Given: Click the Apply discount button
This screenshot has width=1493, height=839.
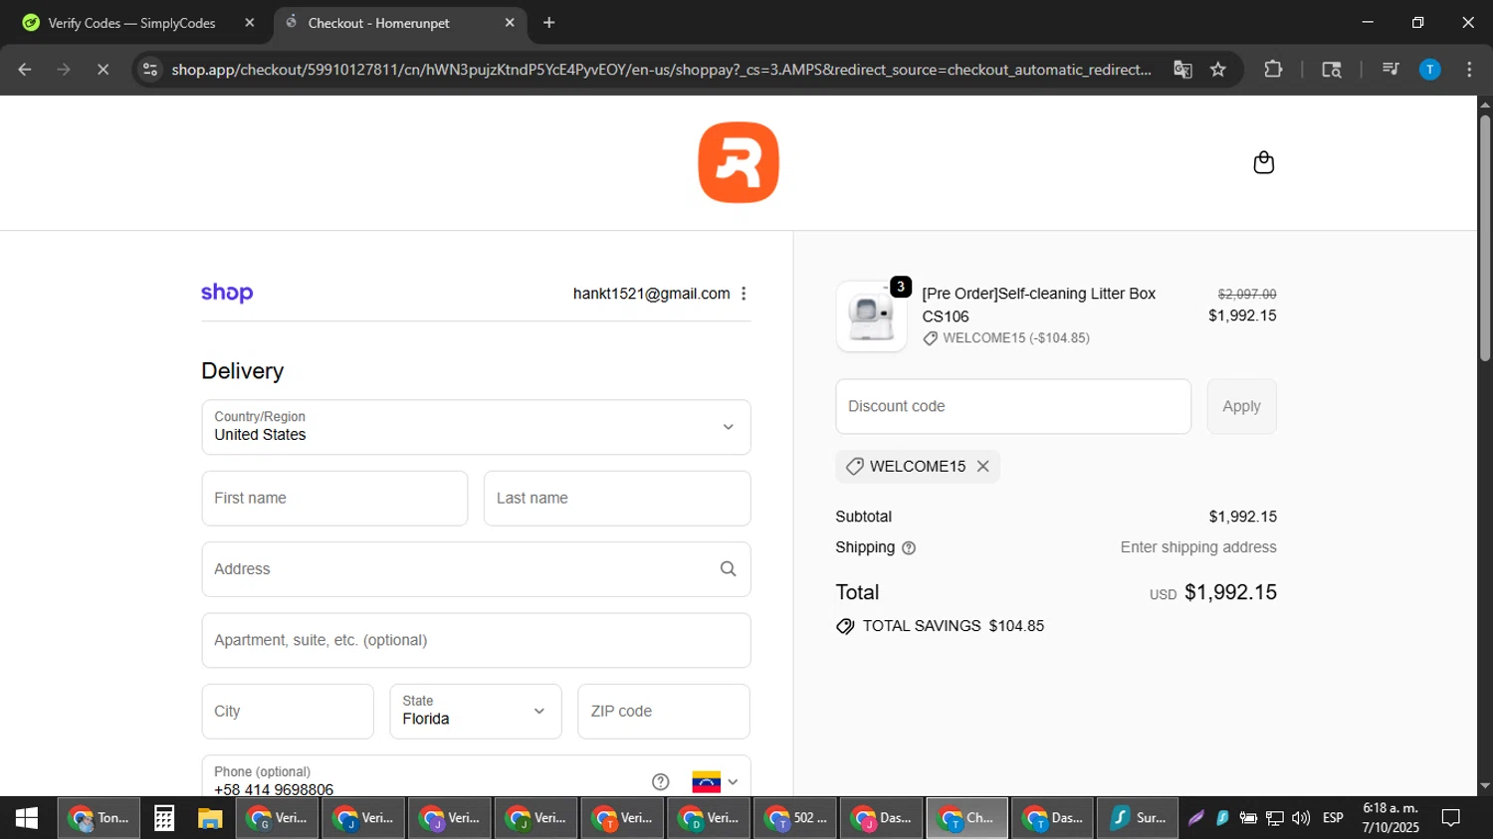Looking at the screenshot, I should click(x=1241, y=406).
